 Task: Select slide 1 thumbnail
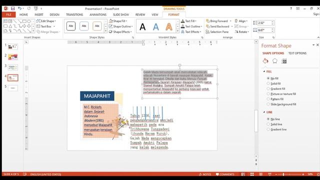pos(12,46)
